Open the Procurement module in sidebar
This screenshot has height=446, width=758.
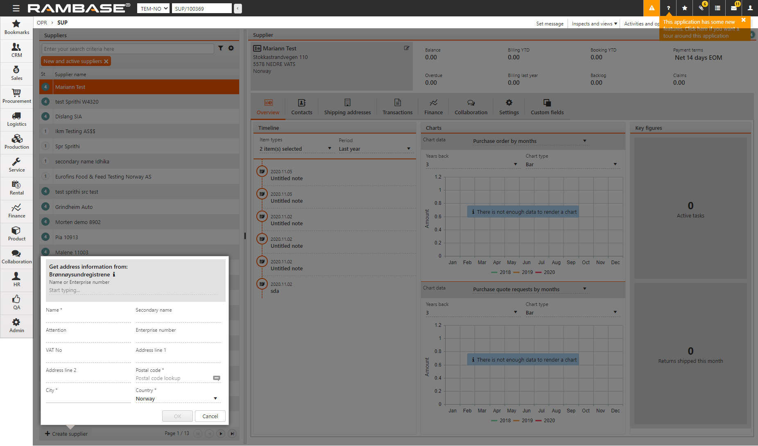(x=16, y=96)
